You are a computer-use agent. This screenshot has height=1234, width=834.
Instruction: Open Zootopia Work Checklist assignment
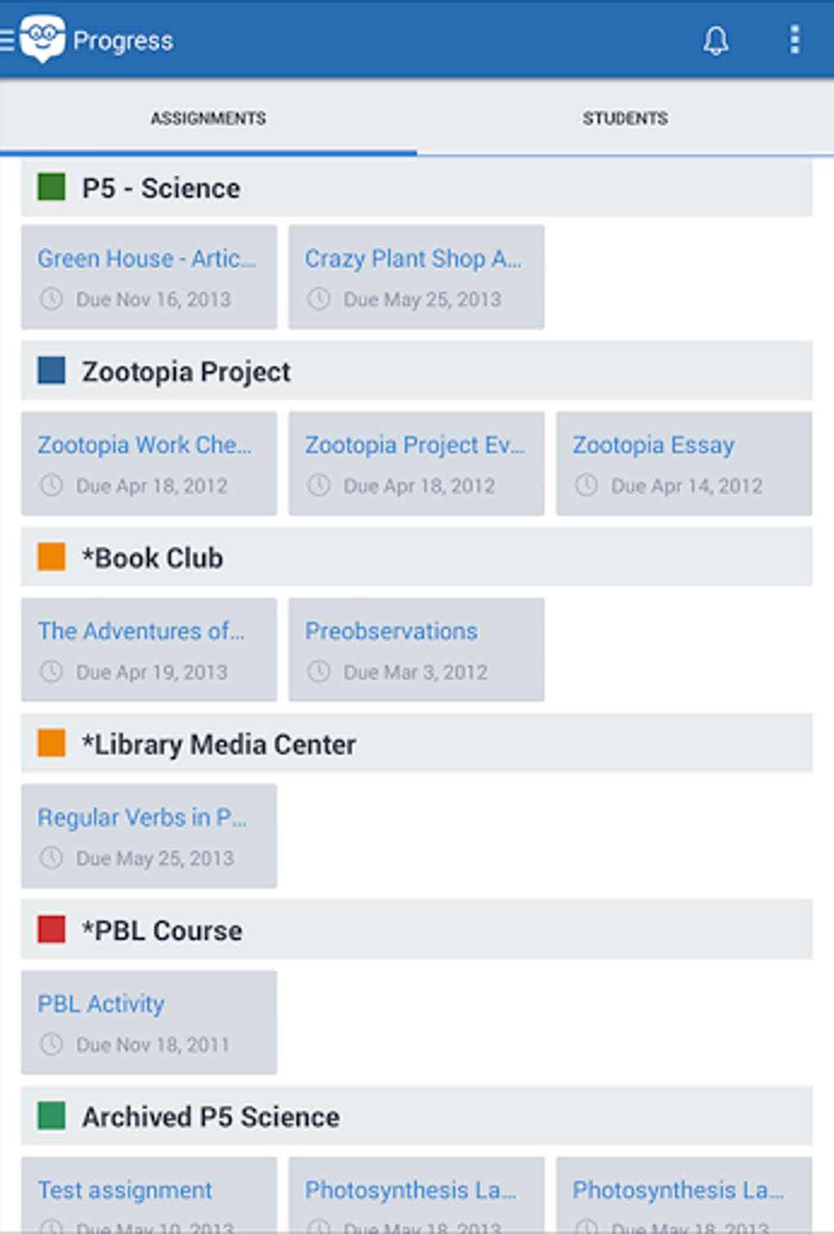(x=149, y=463)
